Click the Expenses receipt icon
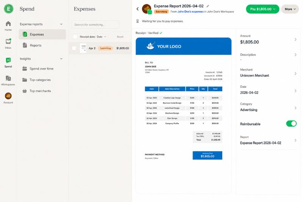This screenshot has width=303, height=202. [25, 34]
